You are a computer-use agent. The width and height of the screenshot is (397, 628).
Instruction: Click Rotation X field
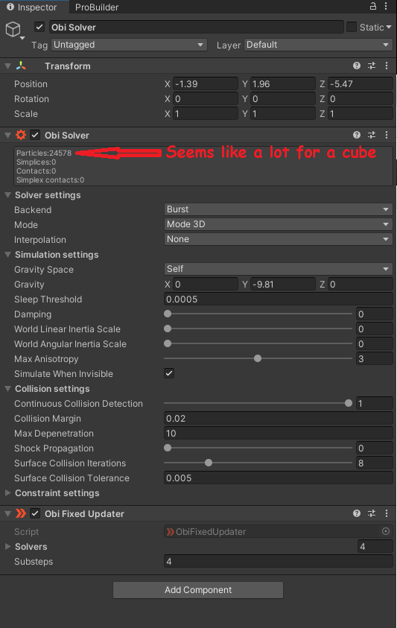tap(206, 98)
